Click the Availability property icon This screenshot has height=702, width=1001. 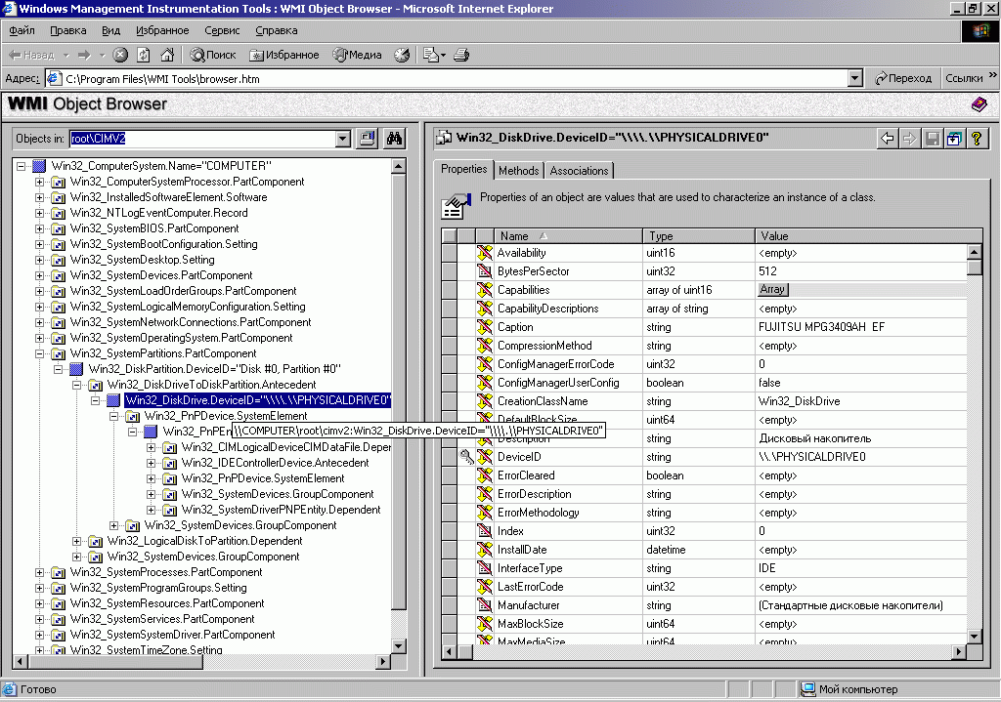(485, 253)
